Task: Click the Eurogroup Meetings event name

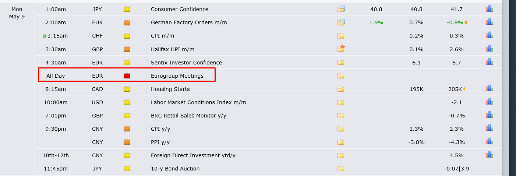Action: pyautogui.click(x=177, y=76)
